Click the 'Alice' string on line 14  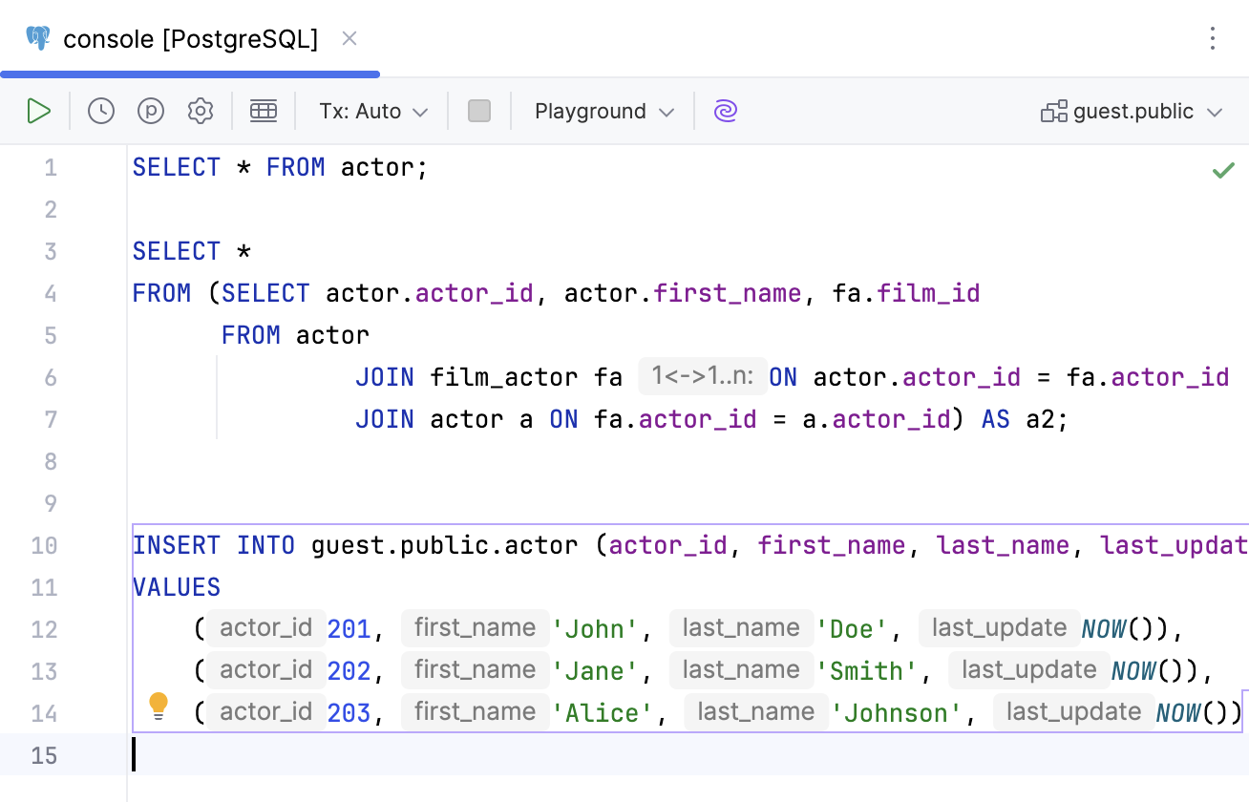(x=603, y=713)
